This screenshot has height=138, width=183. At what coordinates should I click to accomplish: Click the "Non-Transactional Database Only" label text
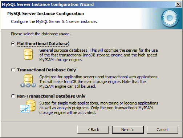click(51, 96)
